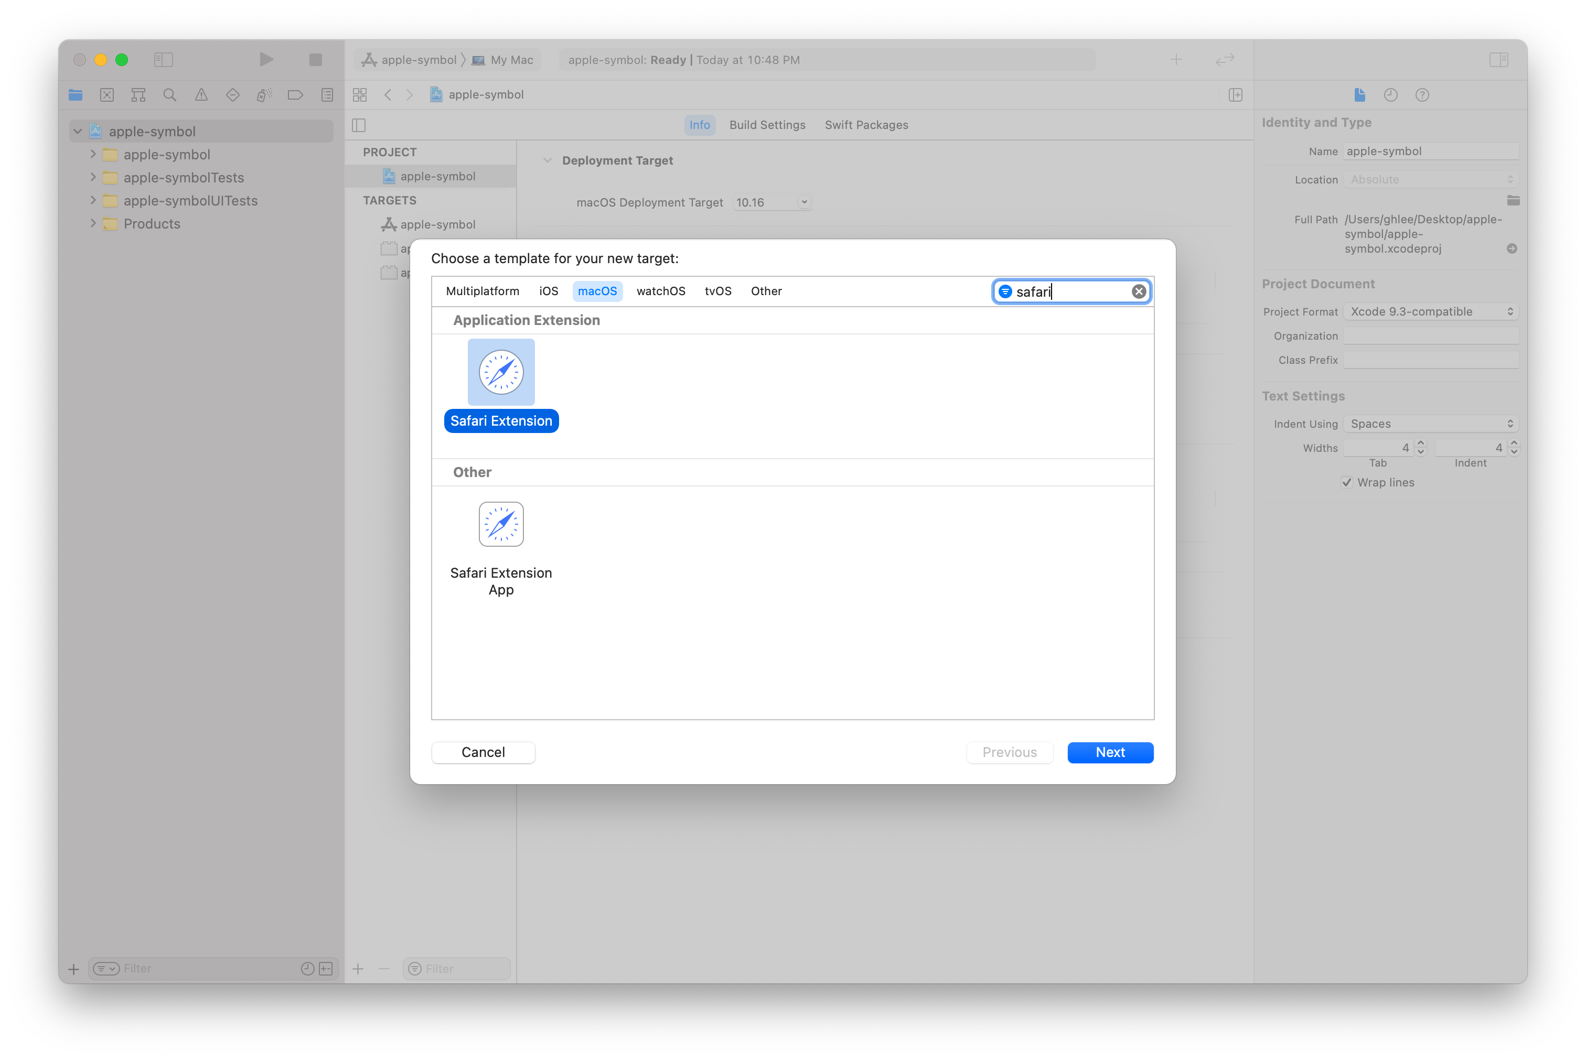Increment the Tab width stepper
Image resolution: width=1586 pixels, height=1061 pixels.
[1421, 443]
